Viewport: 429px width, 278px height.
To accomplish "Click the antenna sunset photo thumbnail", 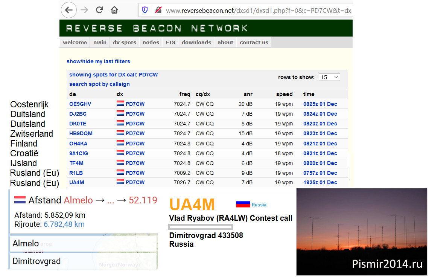I will click(361, 232).
